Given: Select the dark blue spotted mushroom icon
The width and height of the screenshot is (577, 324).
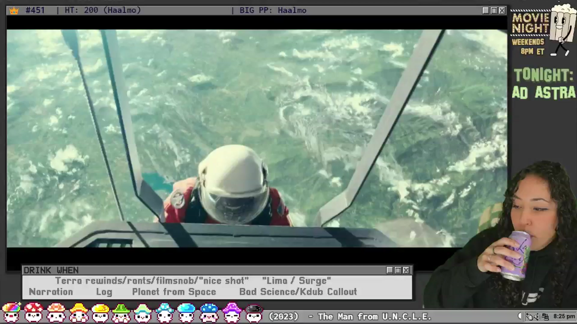Looking at the screenshot, I should tap(209, 312).
